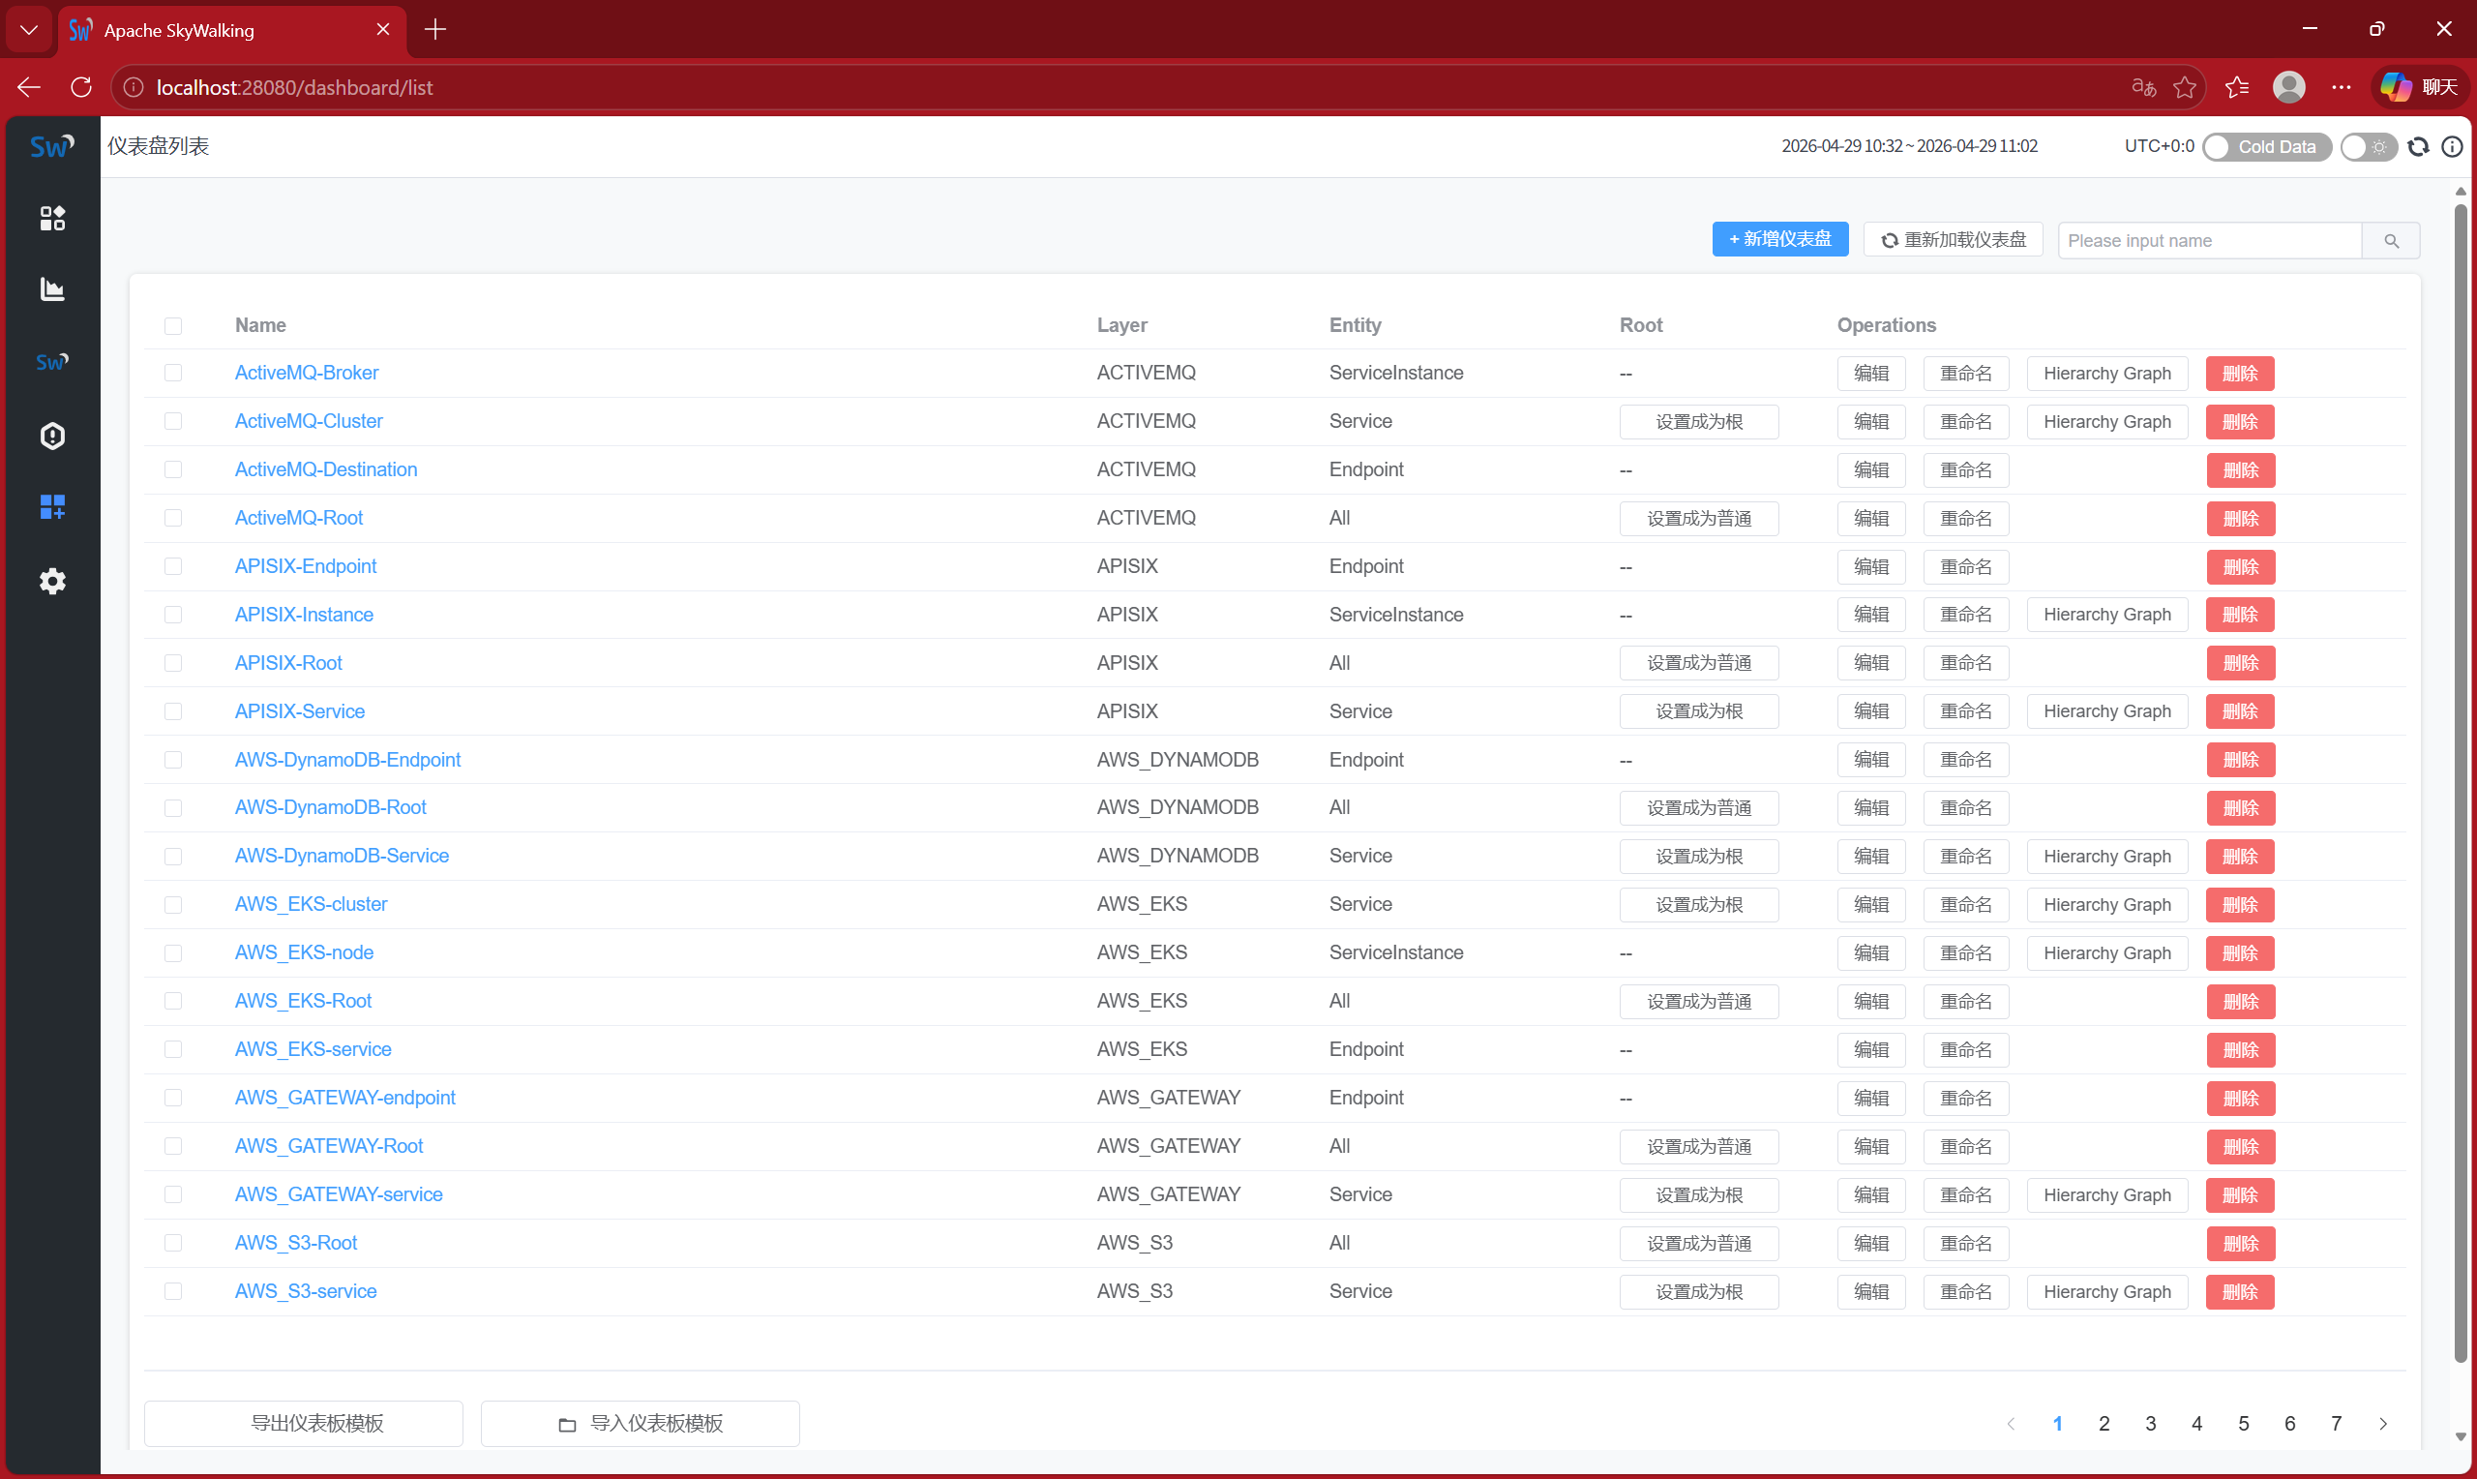The width and height of the screenshot is (2477, 1479).
Task: Click the vertical scrollbar thumb
Action: pos(2461,782)
